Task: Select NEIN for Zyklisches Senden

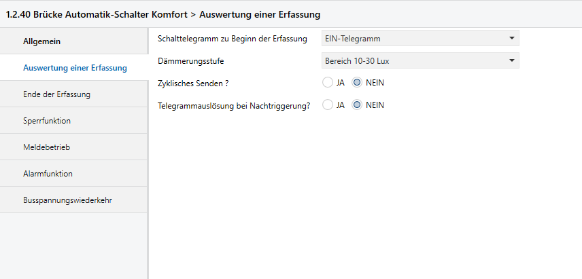Action: pyautogui.click(x=358, y=83)
